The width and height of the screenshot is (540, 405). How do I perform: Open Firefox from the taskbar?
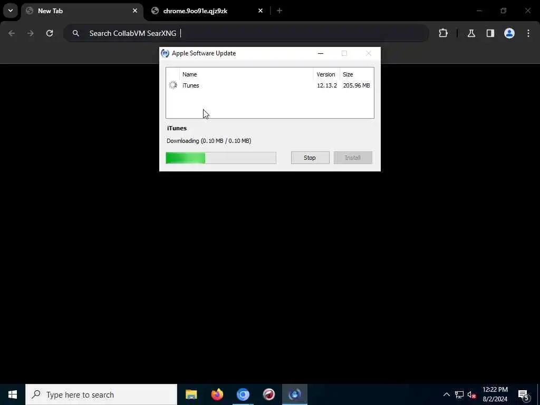(x=217, y=394)
